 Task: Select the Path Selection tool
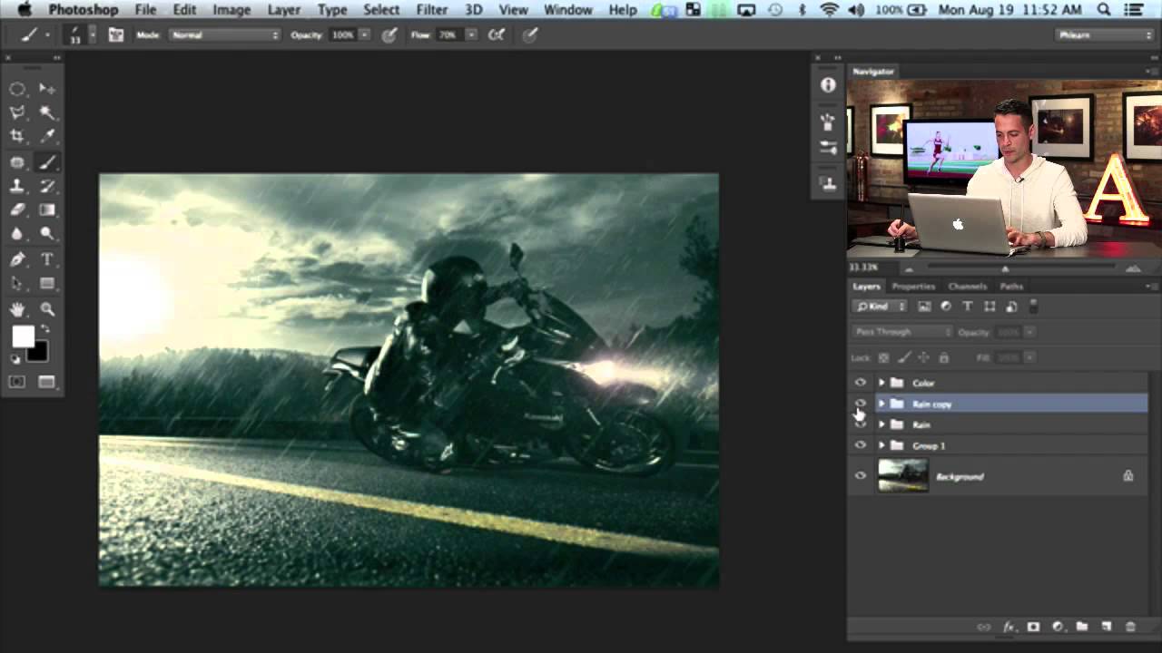pos(17,284)
